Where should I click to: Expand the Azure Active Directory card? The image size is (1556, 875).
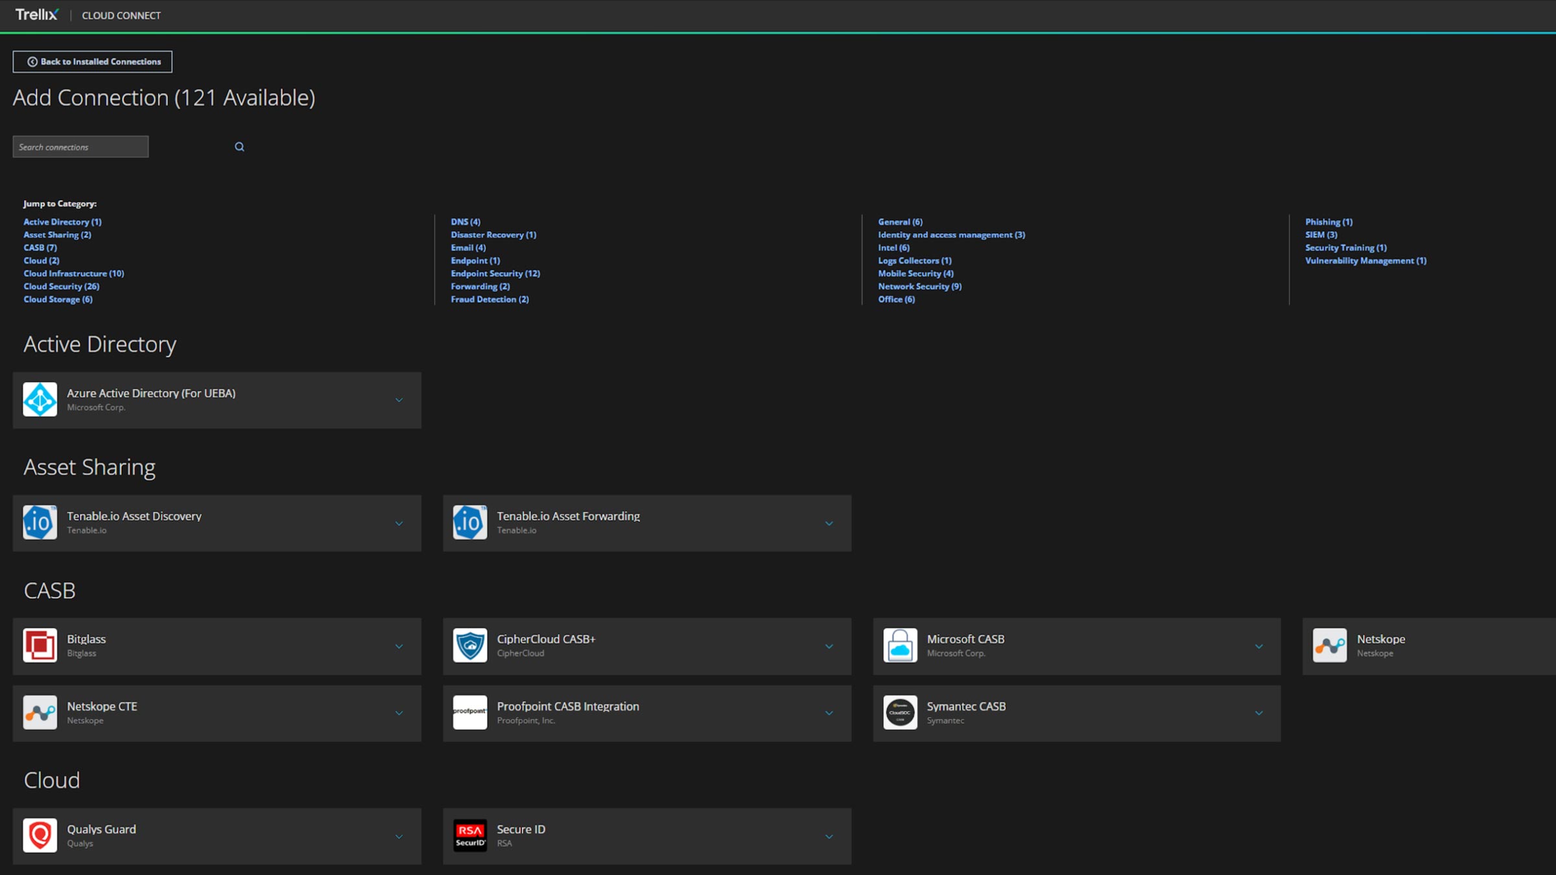[399, 400]
